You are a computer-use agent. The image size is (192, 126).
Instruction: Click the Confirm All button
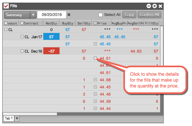pyautogui.click(x=149, y=15)
